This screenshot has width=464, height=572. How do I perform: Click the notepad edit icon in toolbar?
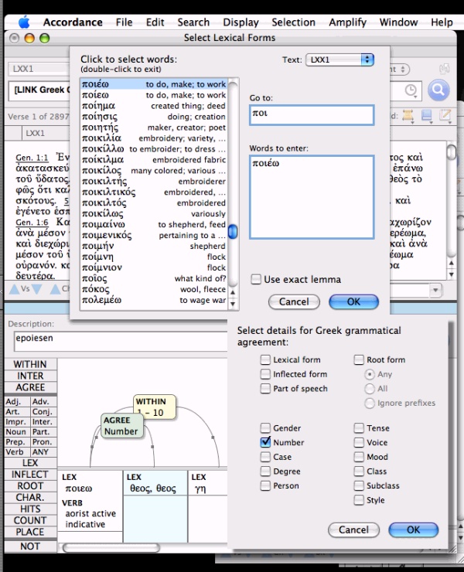(x=445, y=116)
